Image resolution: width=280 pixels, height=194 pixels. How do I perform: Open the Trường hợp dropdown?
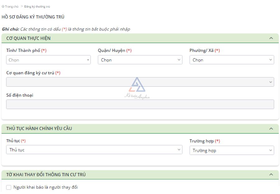(232, 151)
